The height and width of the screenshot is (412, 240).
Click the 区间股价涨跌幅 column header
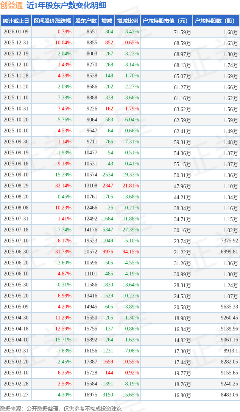point(52,21)
